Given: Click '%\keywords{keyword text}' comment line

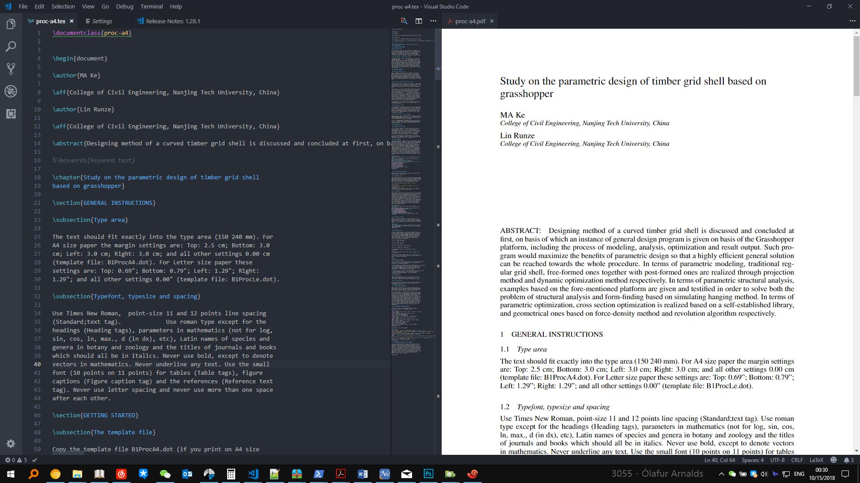Looking at the screenshot, I should pyautogui.click(x=94, y=160).
